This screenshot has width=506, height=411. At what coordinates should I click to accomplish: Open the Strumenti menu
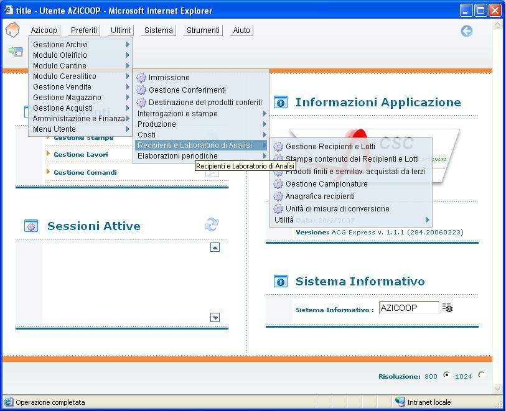[203, 30]
